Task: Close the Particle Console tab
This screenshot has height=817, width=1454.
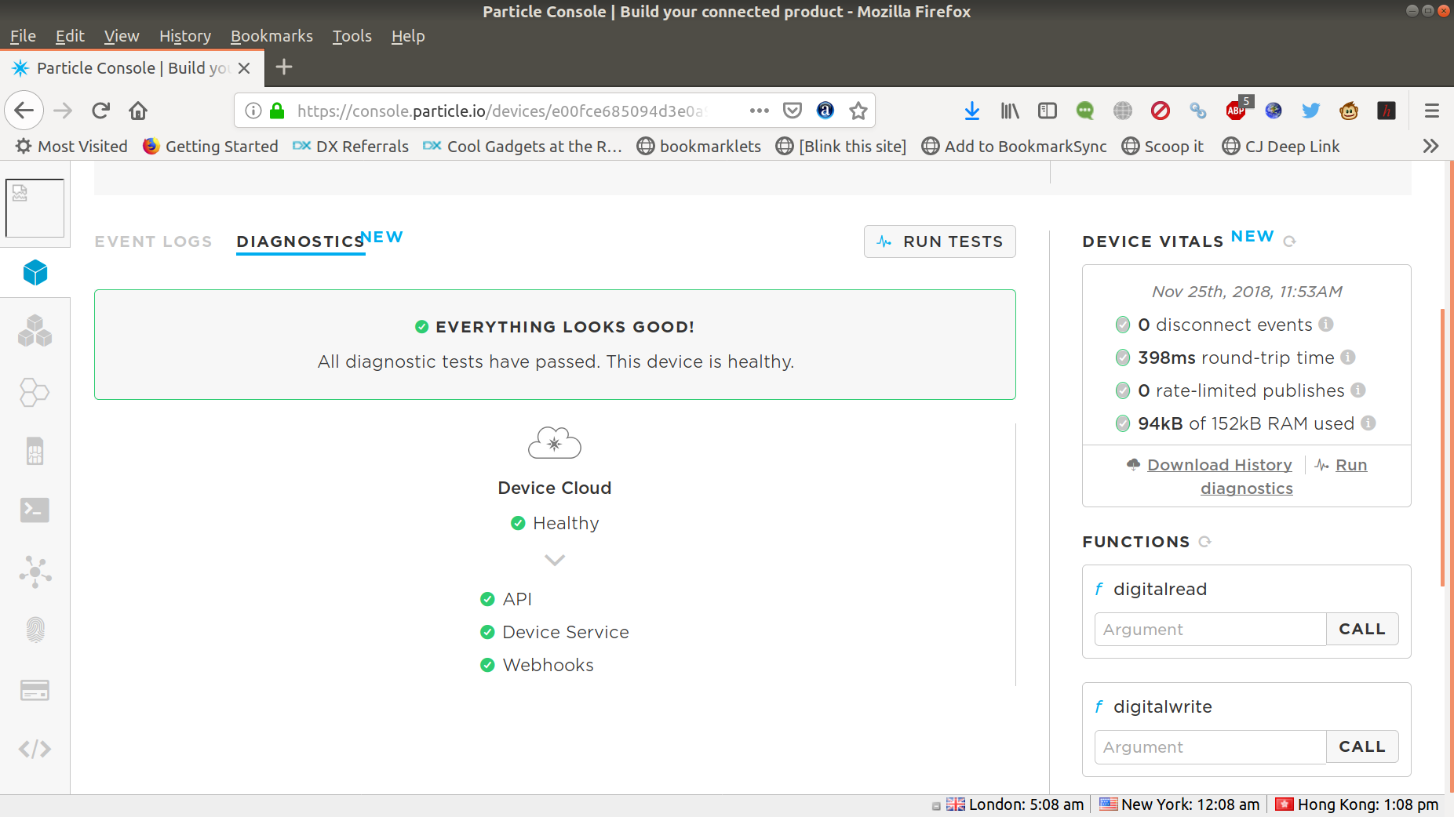Action: [x=244, y=68]
